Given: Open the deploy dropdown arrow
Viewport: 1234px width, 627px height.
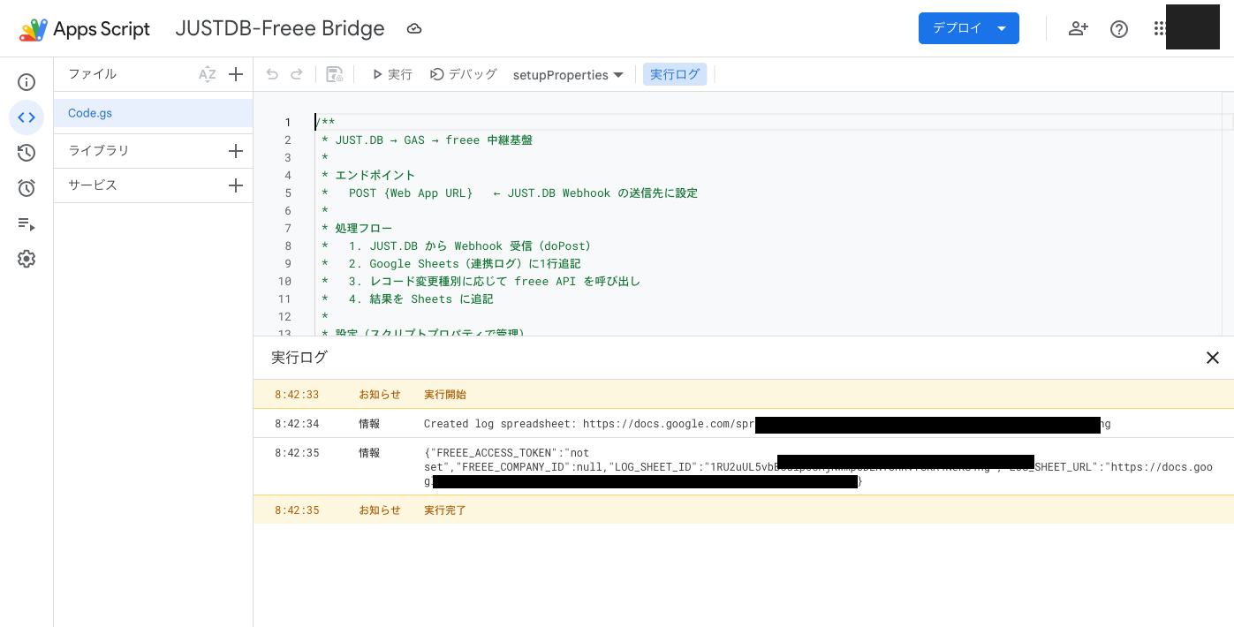Looking at the screenshot, I should tap(1002, 28).
